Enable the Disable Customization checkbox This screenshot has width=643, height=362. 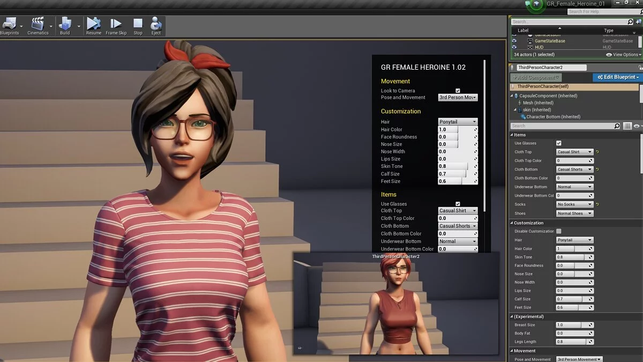coord(559,231)
